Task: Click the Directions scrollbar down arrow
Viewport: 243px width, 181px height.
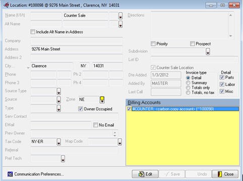Action: pyautogui.click(x=231, y=36)
